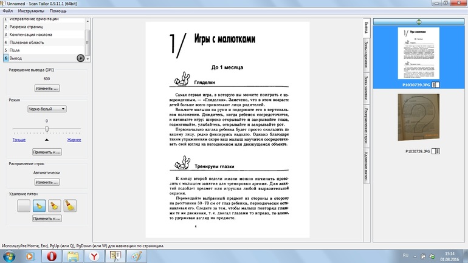This screenshot has width=468, height=263.
Task: Open Opera browser from the taskbar
Action: tap(52, 255)
